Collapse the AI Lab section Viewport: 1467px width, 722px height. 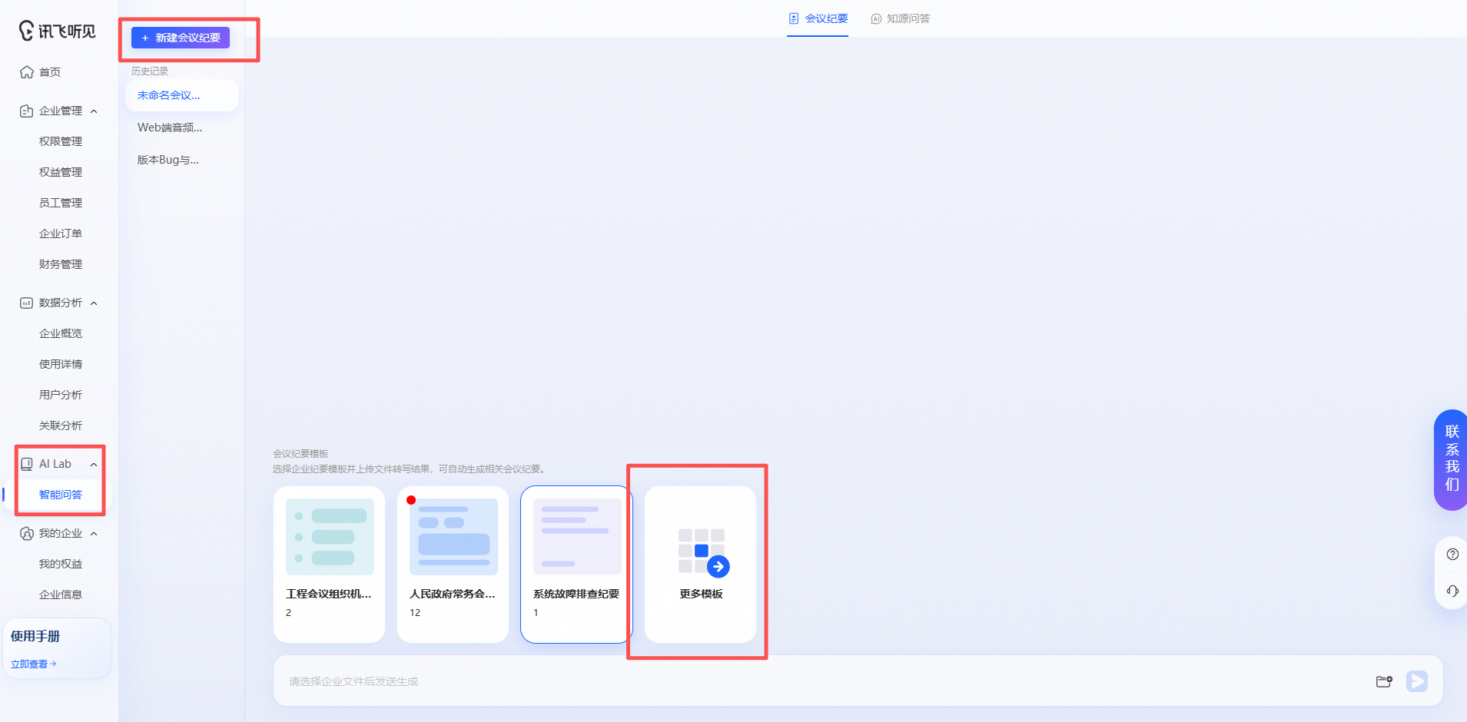pos(94,465)
